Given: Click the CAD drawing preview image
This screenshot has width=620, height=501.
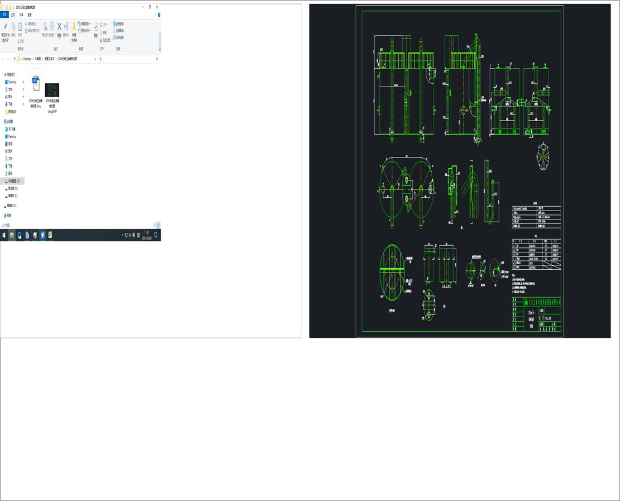Looking at the screenshot, I should (x=460, y=171).
